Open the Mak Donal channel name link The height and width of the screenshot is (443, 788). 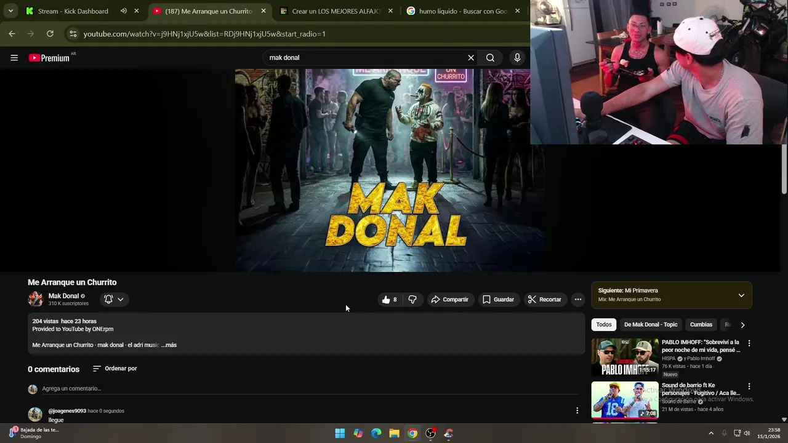(64, 296)
